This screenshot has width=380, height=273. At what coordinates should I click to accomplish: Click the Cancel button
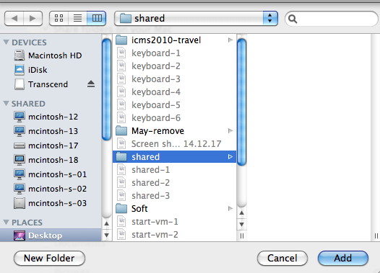click(x=282, y=259)
